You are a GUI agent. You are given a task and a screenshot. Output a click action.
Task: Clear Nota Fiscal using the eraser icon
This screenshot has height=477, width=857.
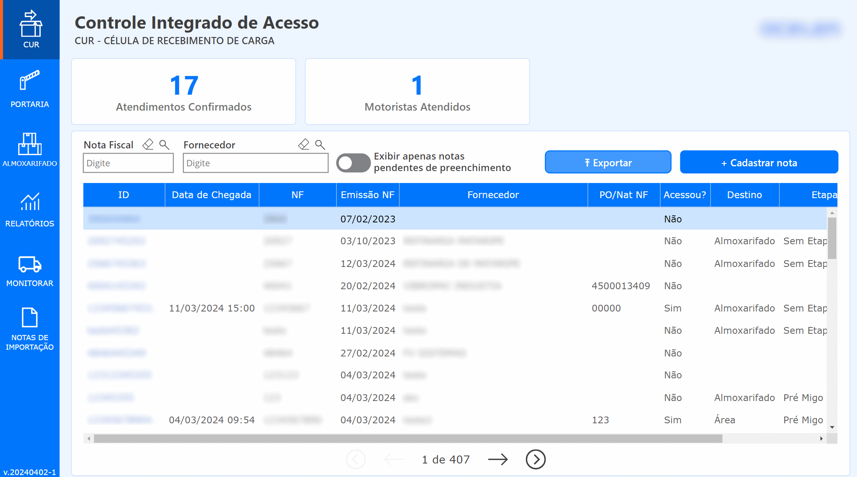(147, 144)
